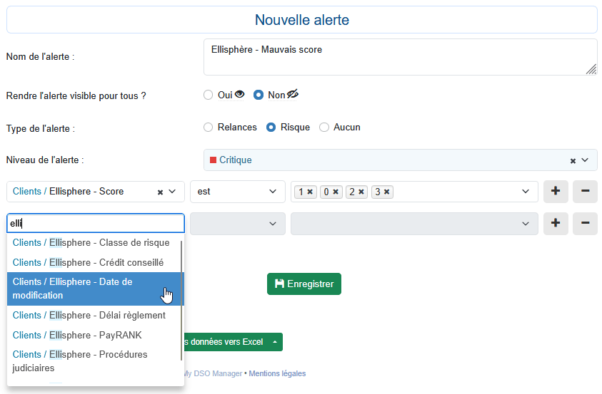Remove value 2 from Score filter
The height and width of the screenshot is (394, 602).
361,192
